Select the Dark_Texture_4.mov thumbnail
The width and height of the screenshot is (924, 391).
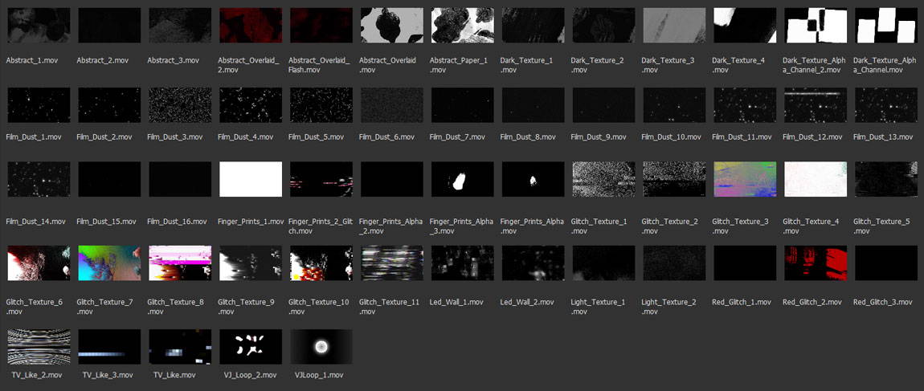point(746,26)
